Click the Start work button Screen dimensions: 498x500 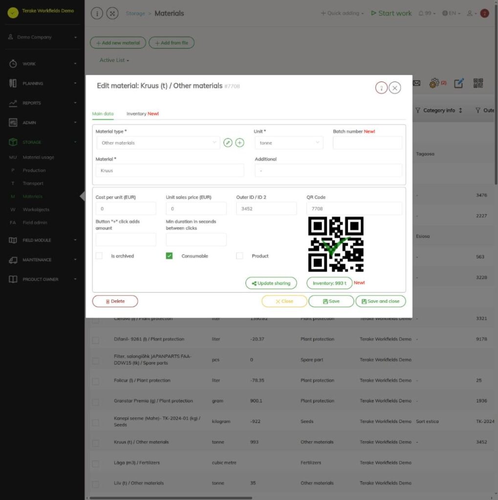pos(391,13)
